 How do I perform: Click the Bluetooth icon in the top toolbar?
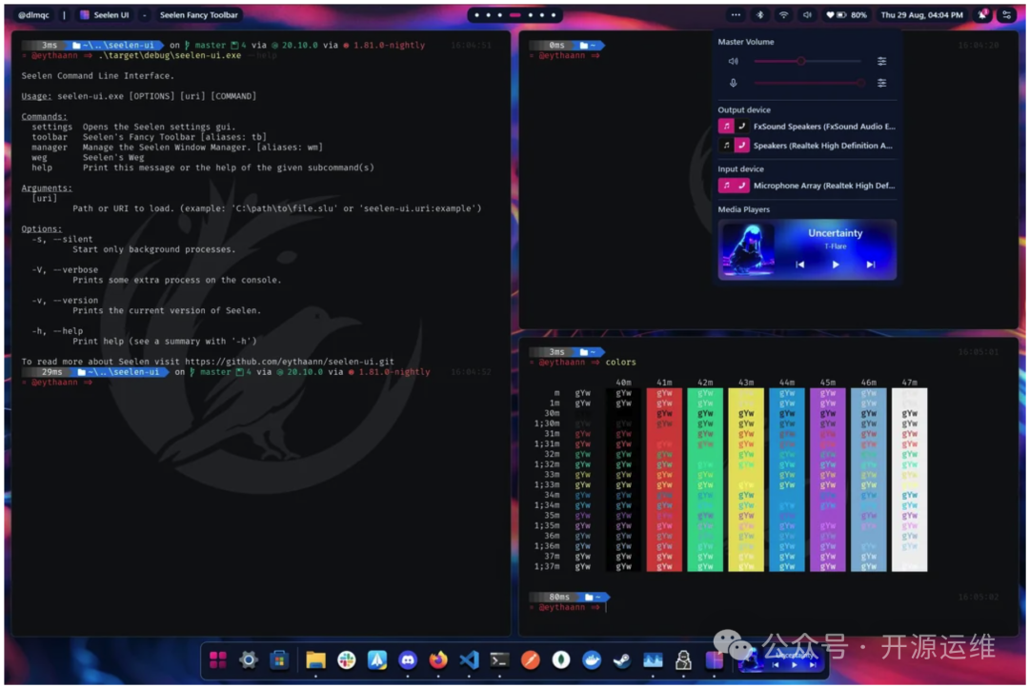pos(760,14)
